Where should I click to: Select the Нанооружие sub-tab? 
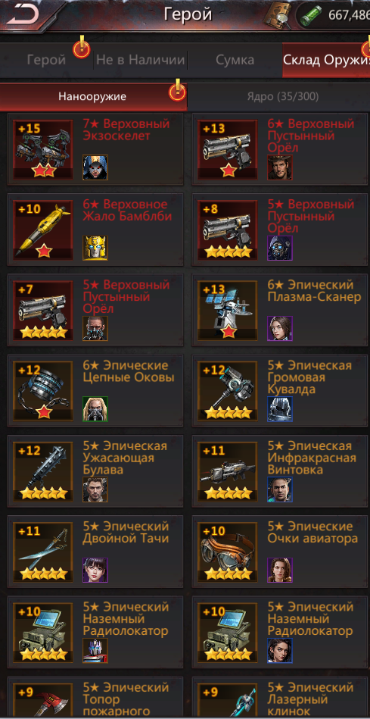point(93,97)
